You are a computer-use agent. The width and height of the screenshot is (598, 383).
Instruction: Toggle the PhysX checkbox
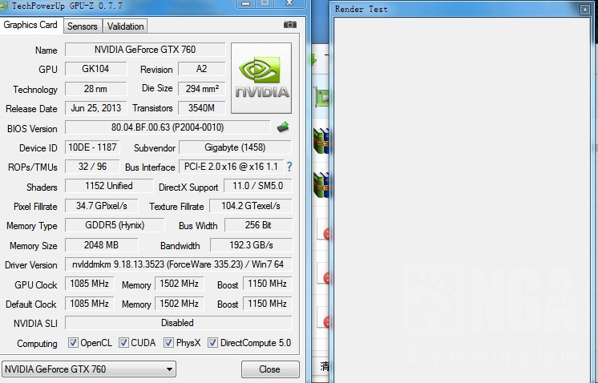(168, 343)
